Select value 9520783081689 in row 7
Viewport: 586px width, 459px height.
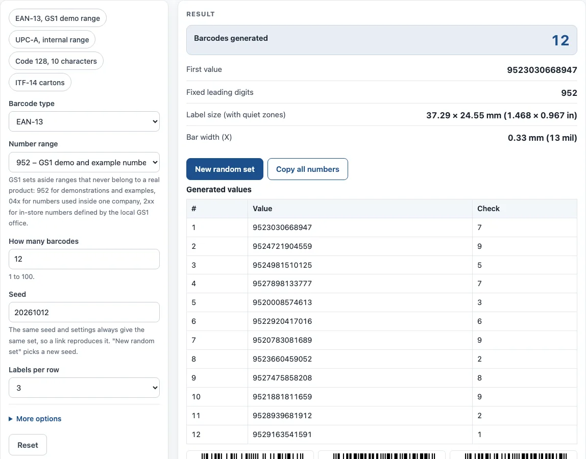[x=282, y=340]
